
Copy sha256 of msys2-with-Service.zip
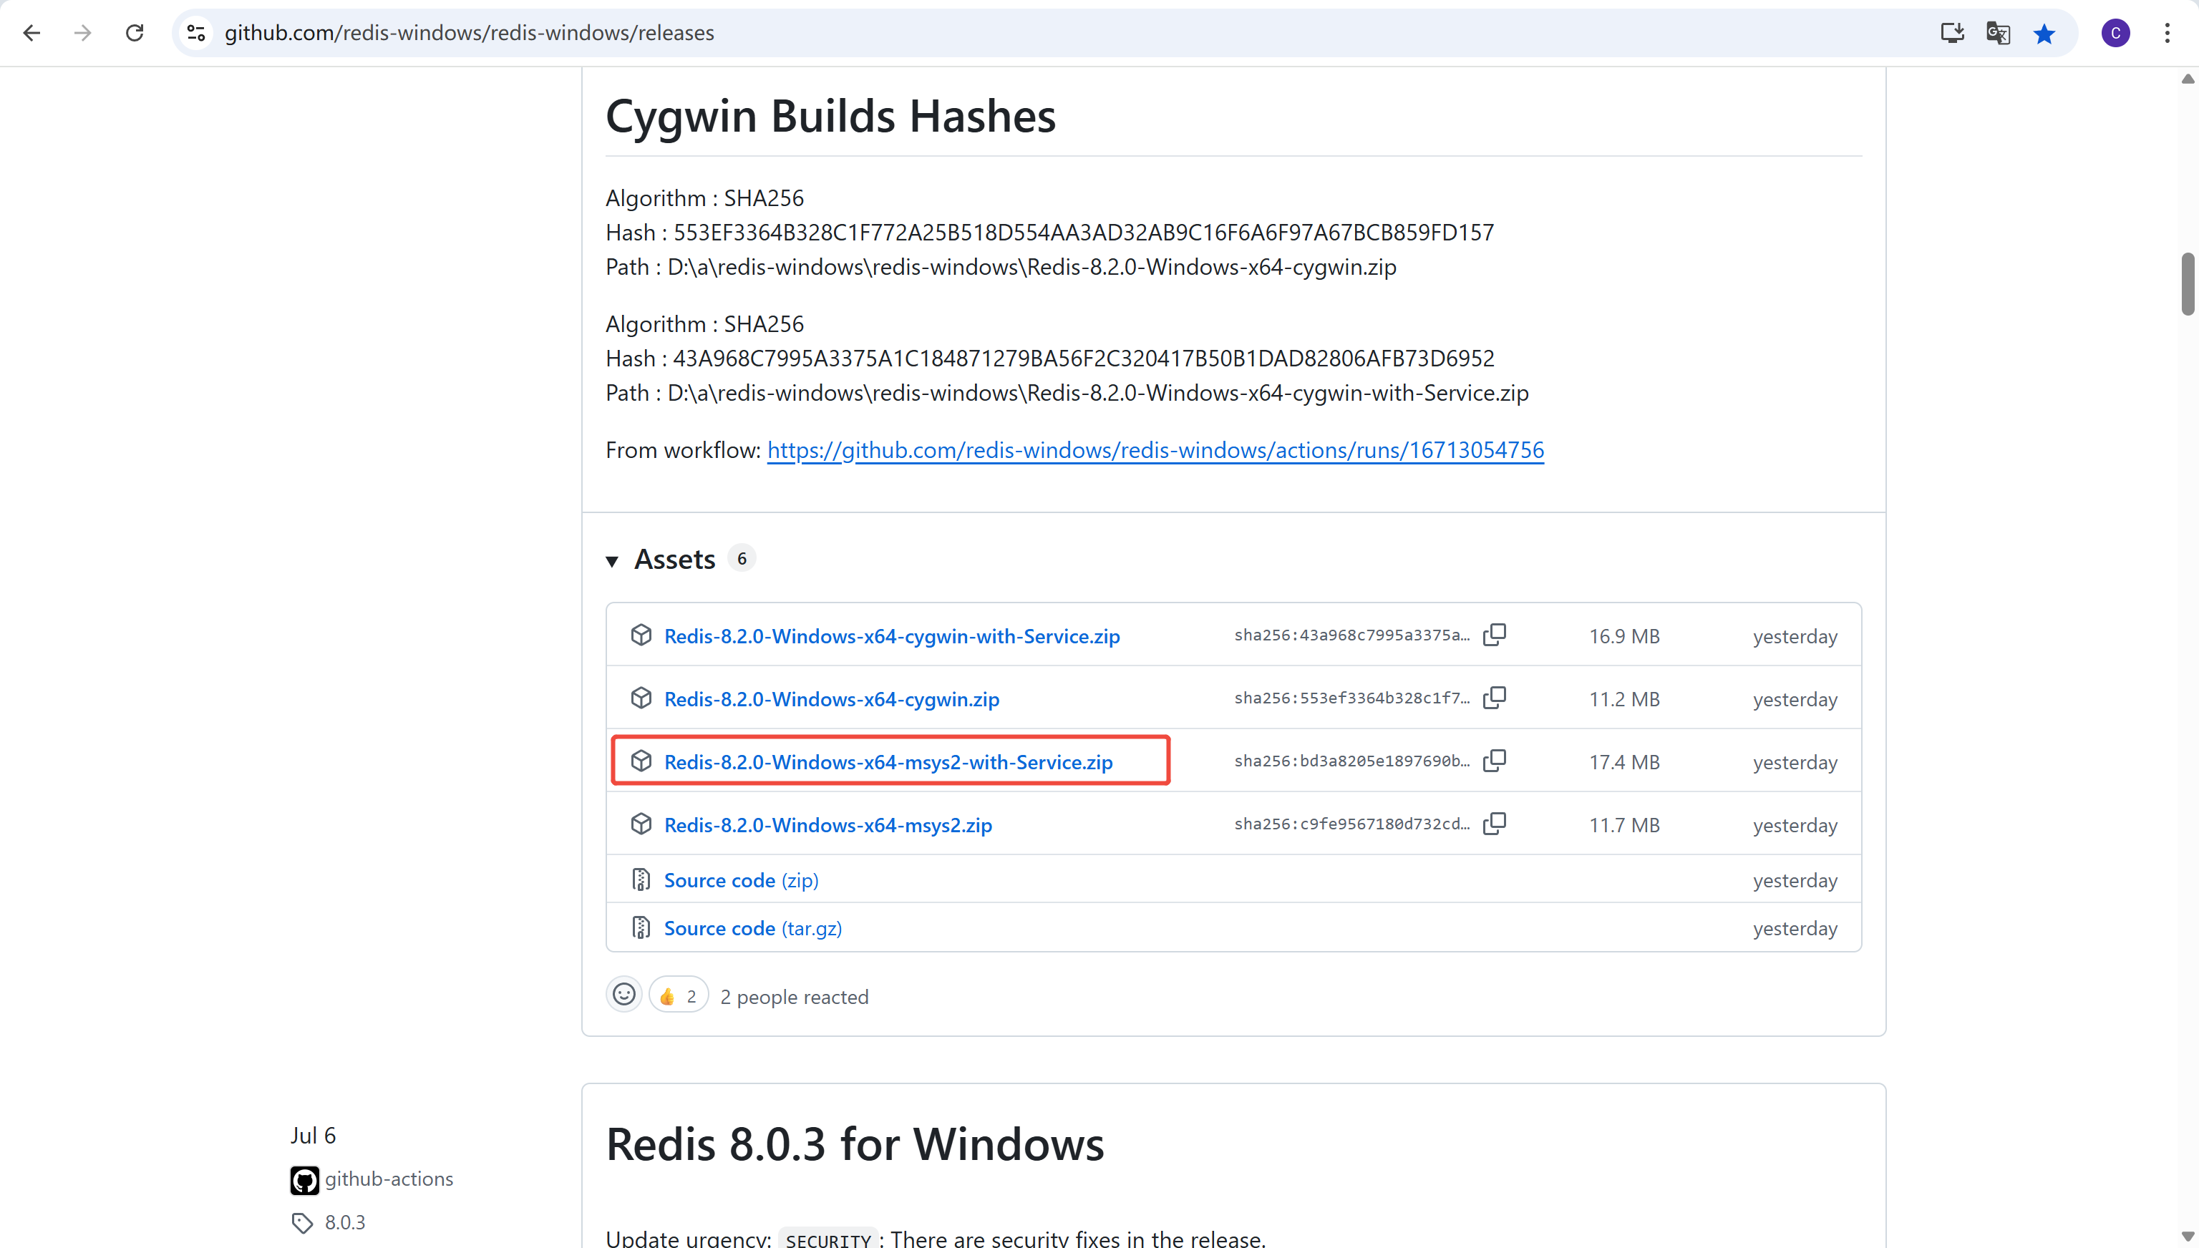(1495, 761)
